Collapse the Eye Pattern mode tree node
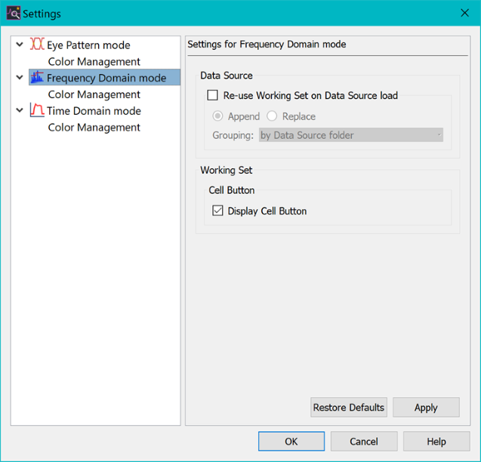Image resolution: width=481 pixels, height=462 pixels. tap(20, 45)
